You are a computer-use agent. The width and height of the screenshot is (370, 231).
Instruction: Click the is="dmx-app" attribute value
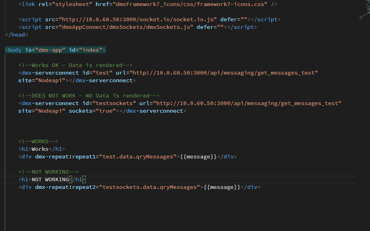(x=50, y=50)
